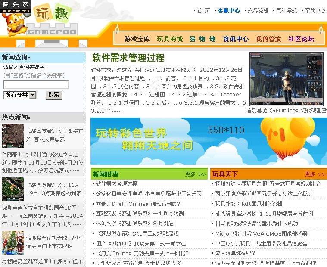
Task: Click the 搜索 search button
Action: click(54, 95)
